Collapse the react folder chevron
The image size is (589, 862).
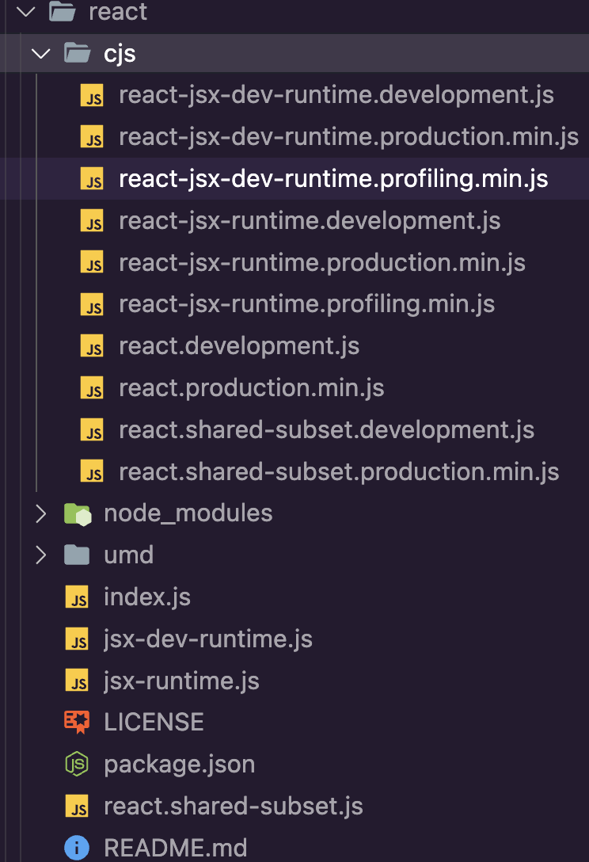coord(26,12)
